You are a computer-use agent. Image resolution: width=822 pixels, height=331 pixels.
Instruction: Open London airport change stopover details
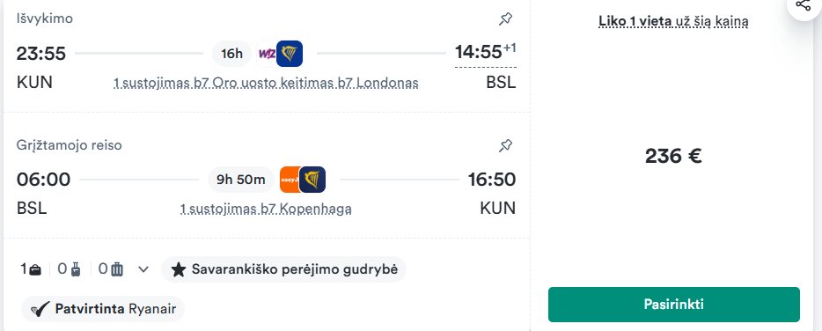266,84
